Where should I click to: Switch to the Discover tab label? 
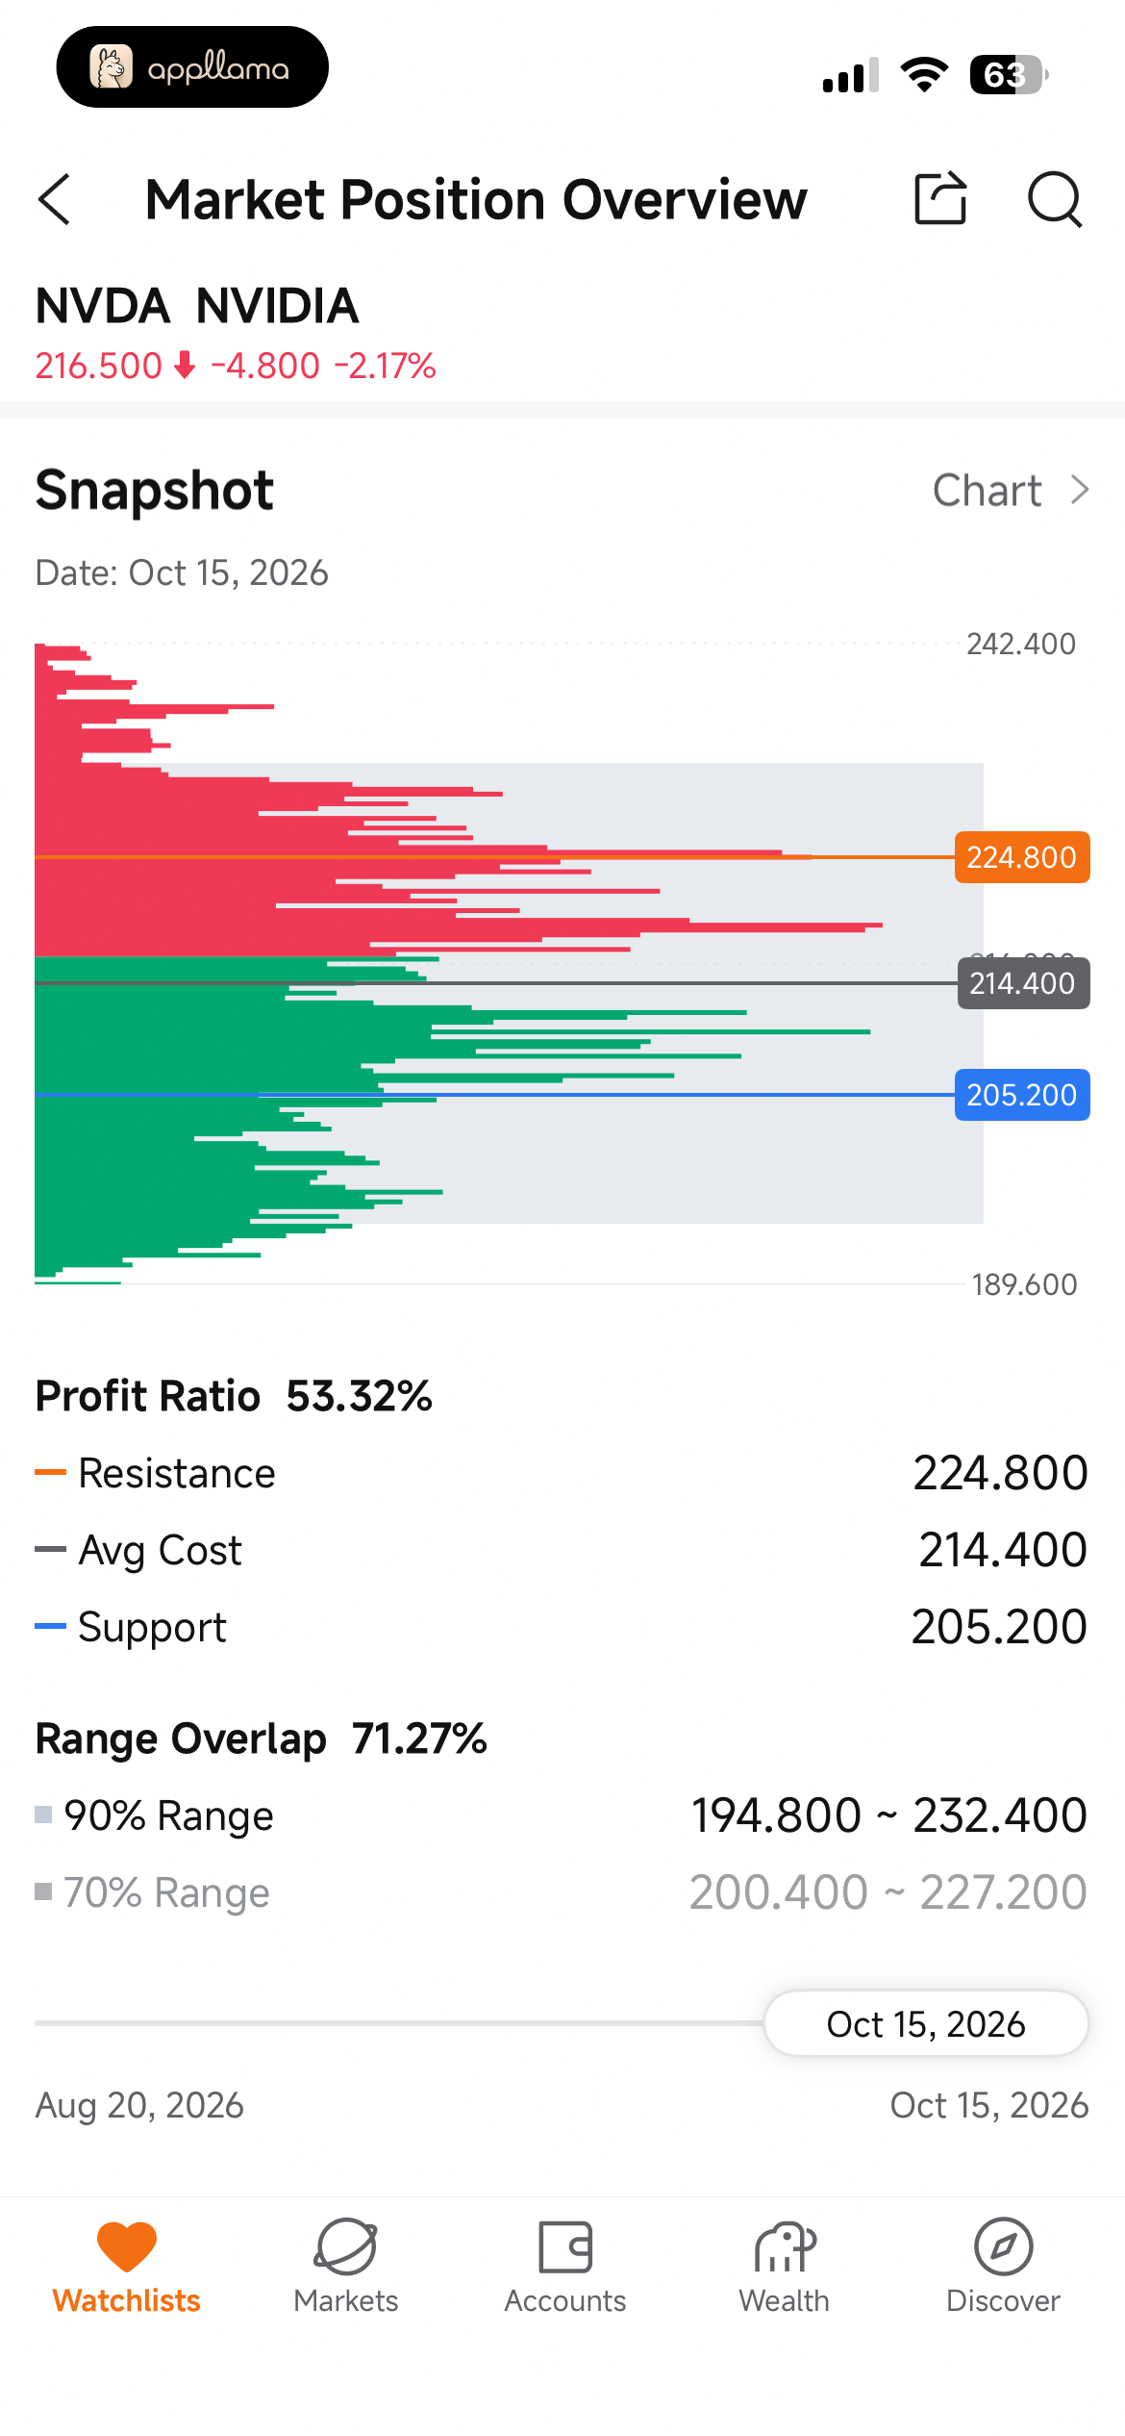1003,2300
